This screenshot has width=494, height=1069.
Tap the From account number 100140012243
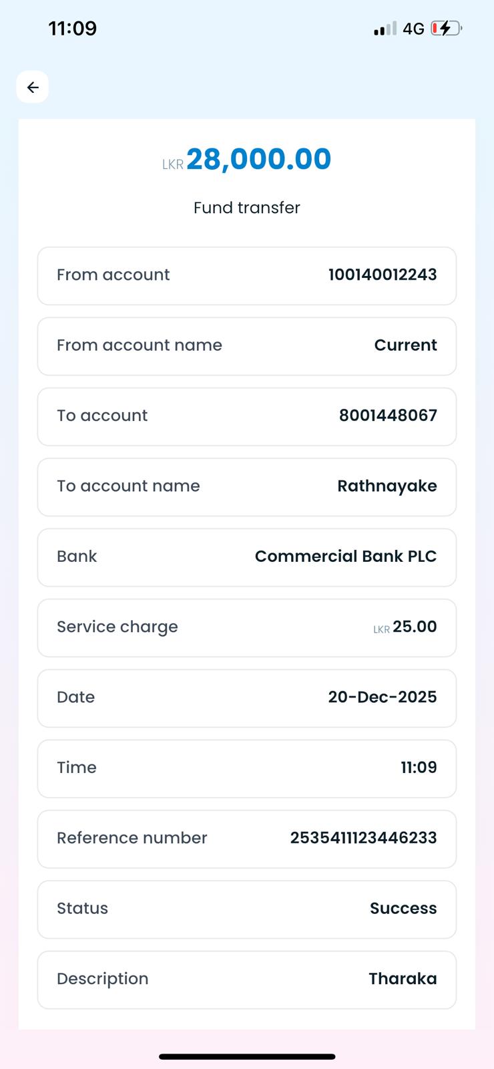[x=383, y=275]
